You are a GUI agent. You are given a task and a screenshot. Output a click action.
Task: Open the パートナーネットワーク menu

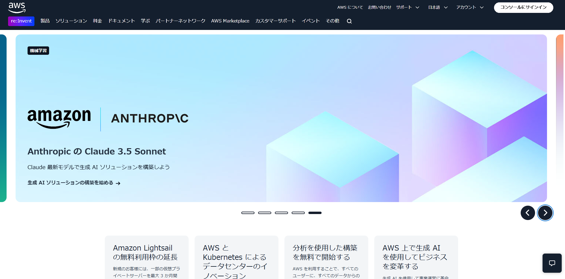[181, 21]
